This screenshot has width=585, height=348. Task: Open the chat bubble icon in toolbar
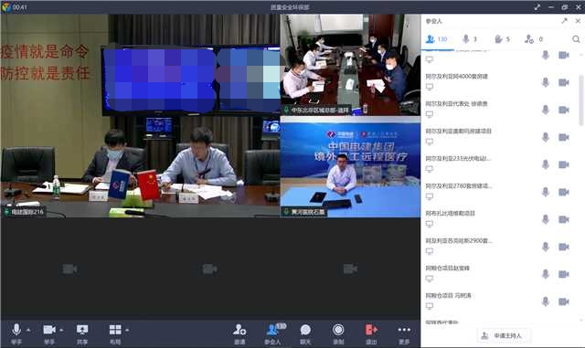tap(305, 330)
